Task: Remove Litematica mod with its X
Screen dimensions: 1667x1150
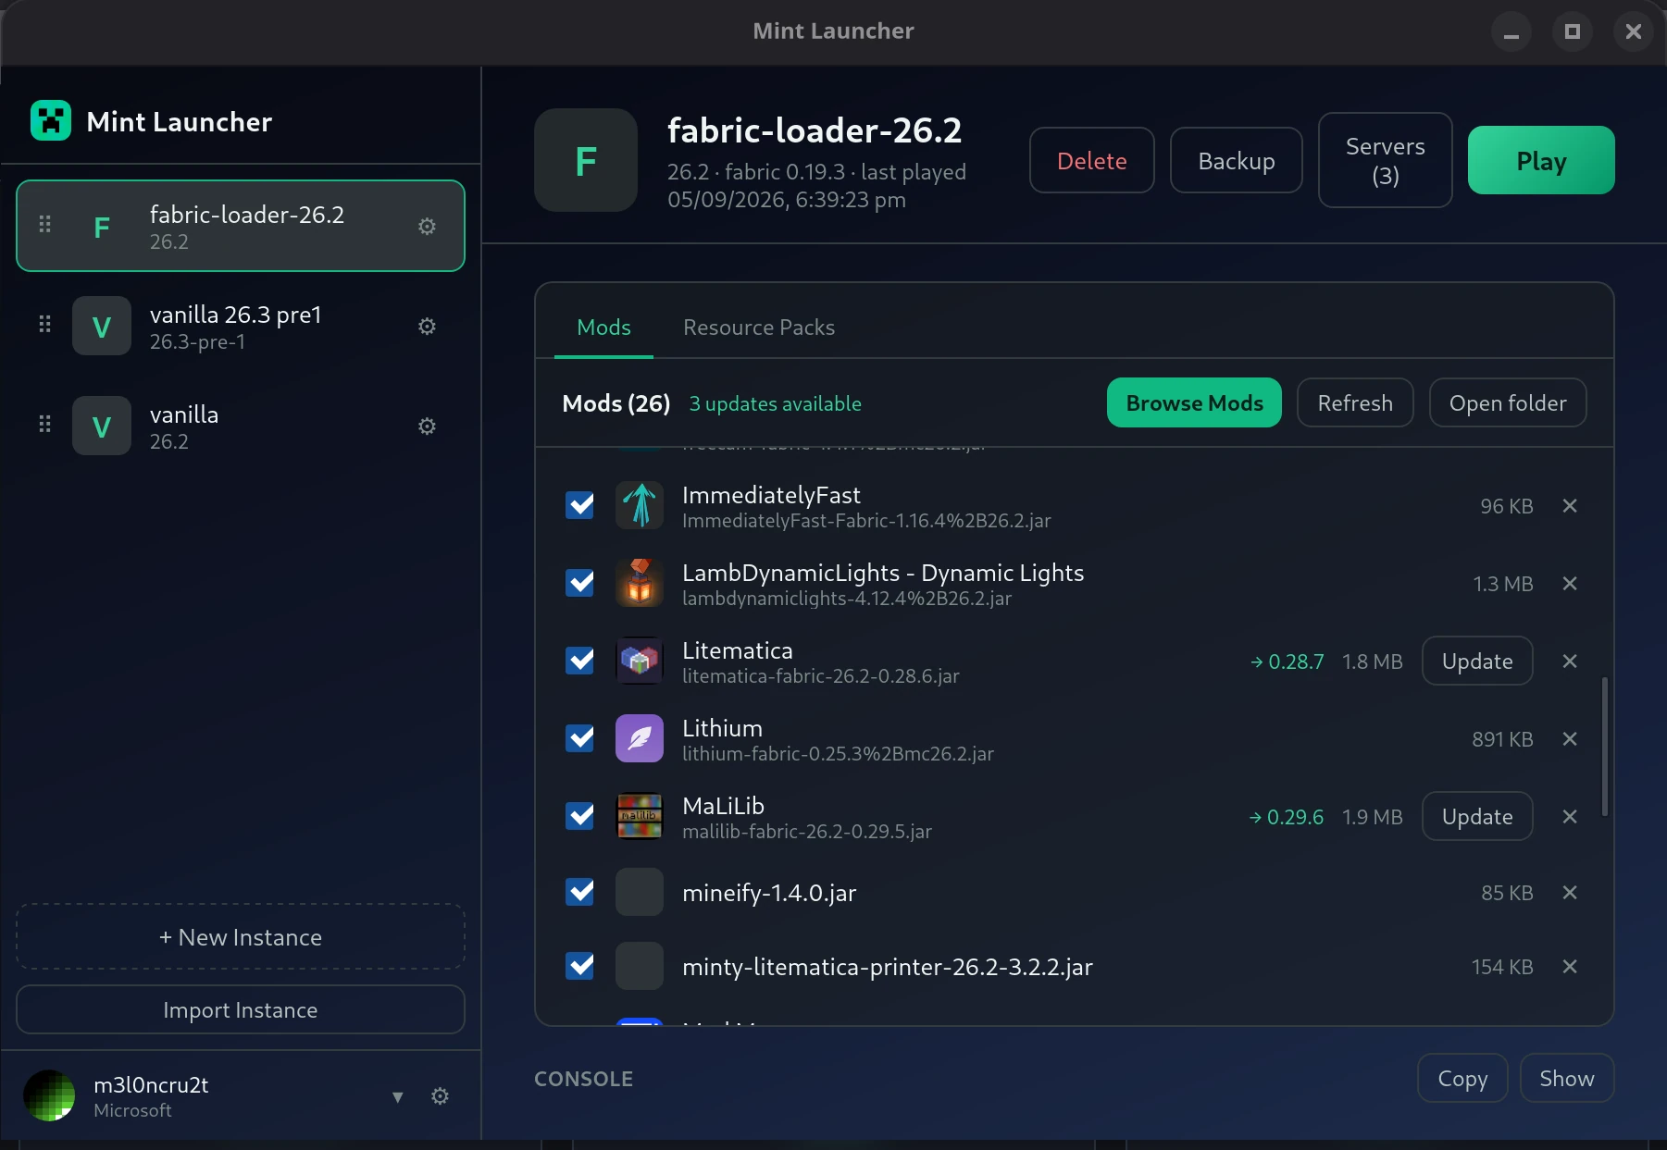Action: (x=1570, y=662)
